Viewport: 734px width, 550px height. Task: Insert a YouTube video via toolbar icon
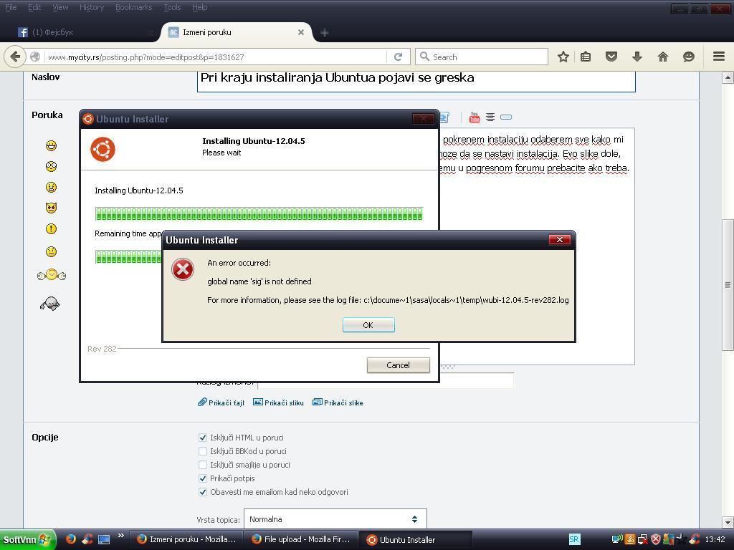pyautogui.click(x=475, y=117)
